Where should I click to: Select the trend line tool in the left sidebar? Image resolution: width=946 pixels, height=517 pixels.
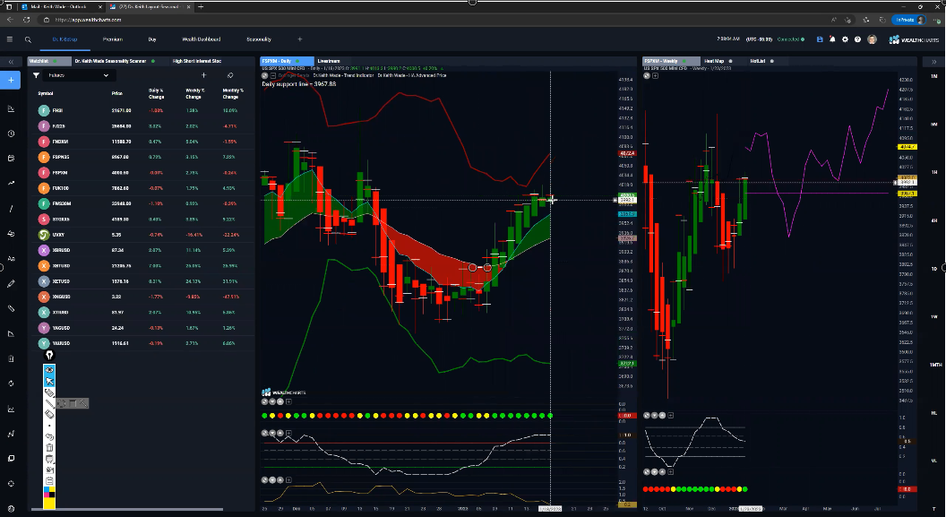pos(11,209)
